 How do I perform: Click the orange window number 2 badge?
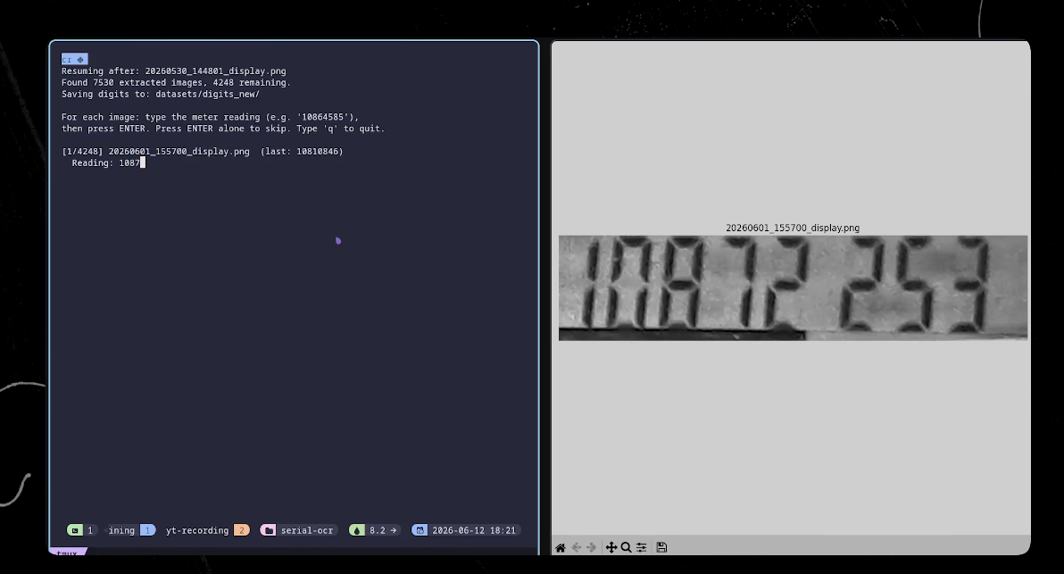coord(242,530)
